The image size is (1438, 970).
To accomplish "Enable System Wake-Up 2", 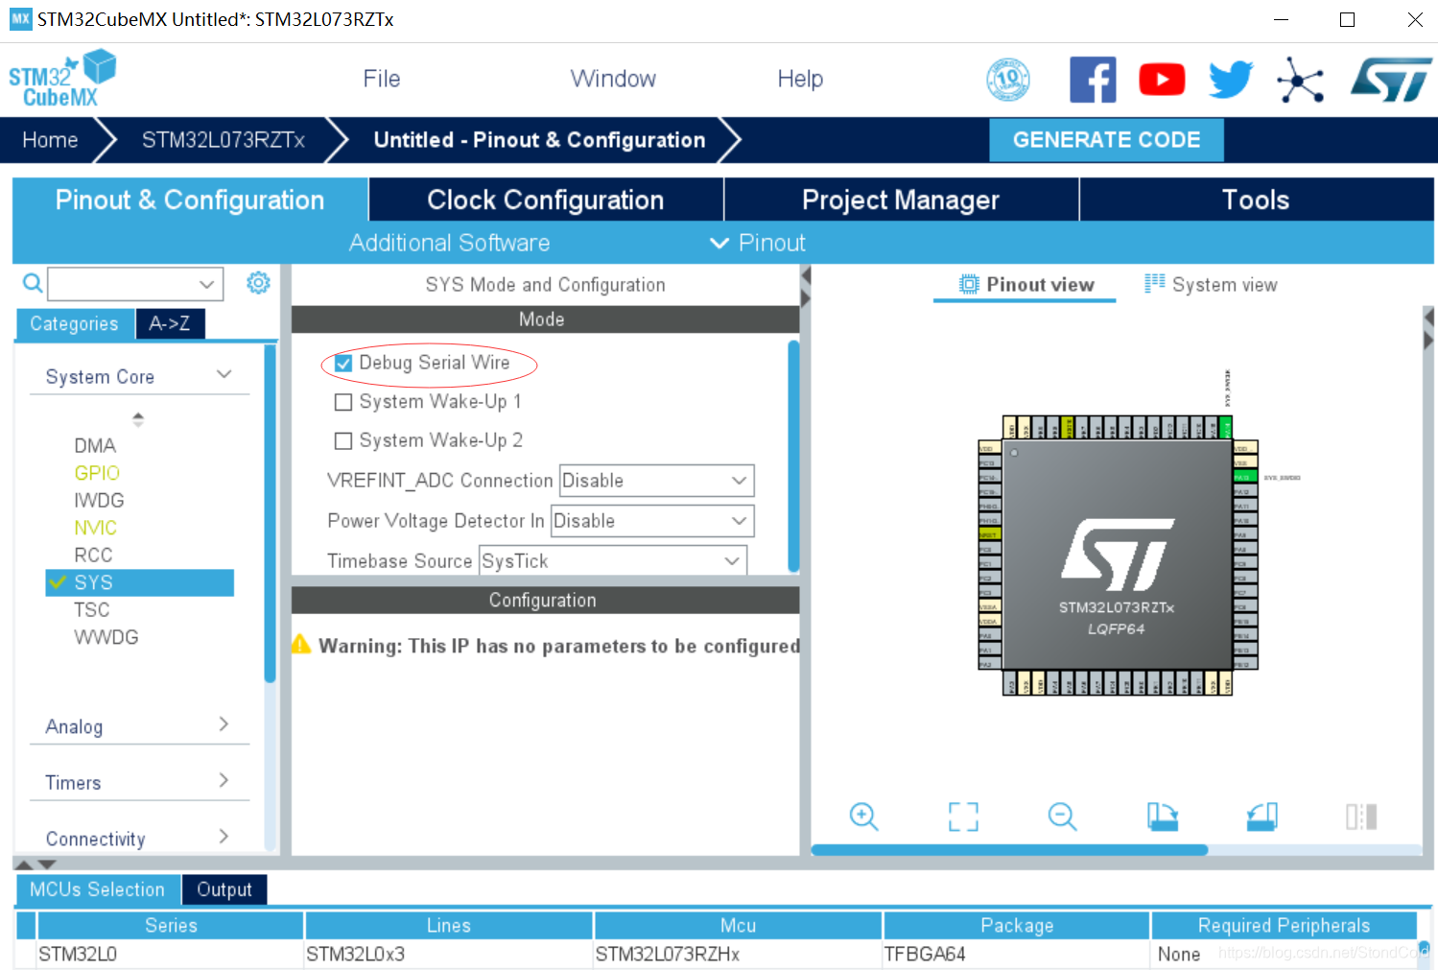I will click(342, 440).
